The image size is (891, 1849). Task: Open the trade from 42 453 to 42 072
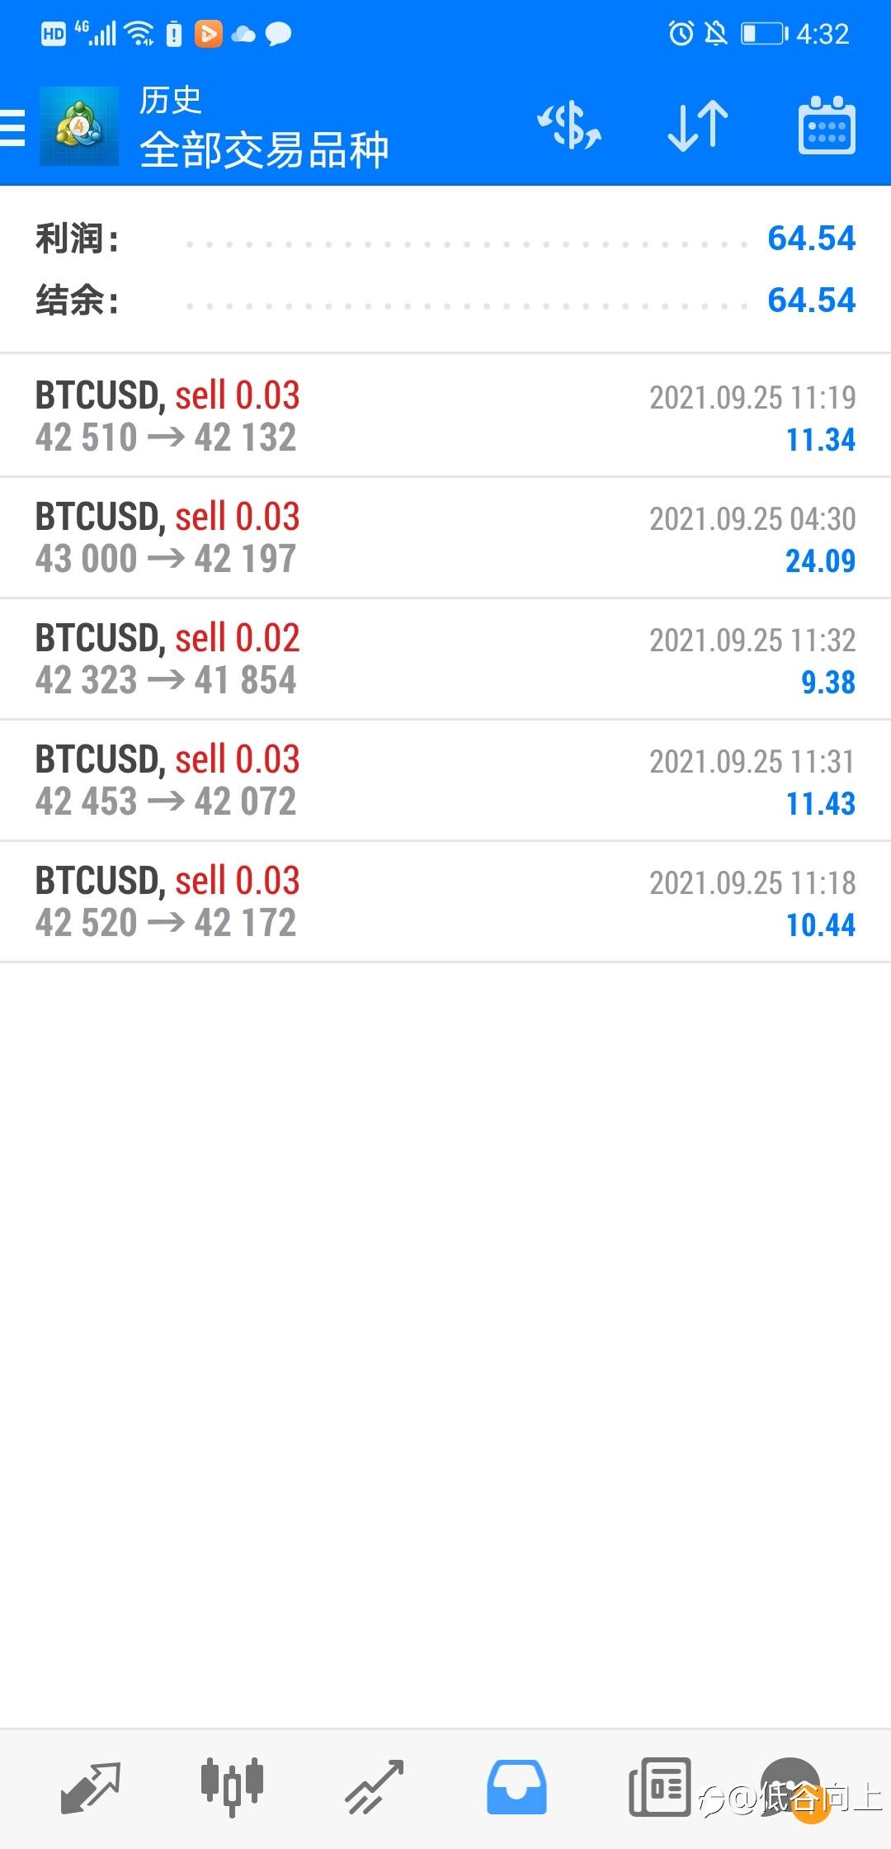pyautogui.click(x=445, y=780)
